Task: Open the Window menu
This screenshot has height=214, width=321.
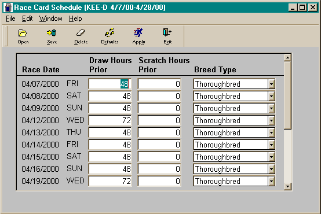Action: (x=51, y=19)
